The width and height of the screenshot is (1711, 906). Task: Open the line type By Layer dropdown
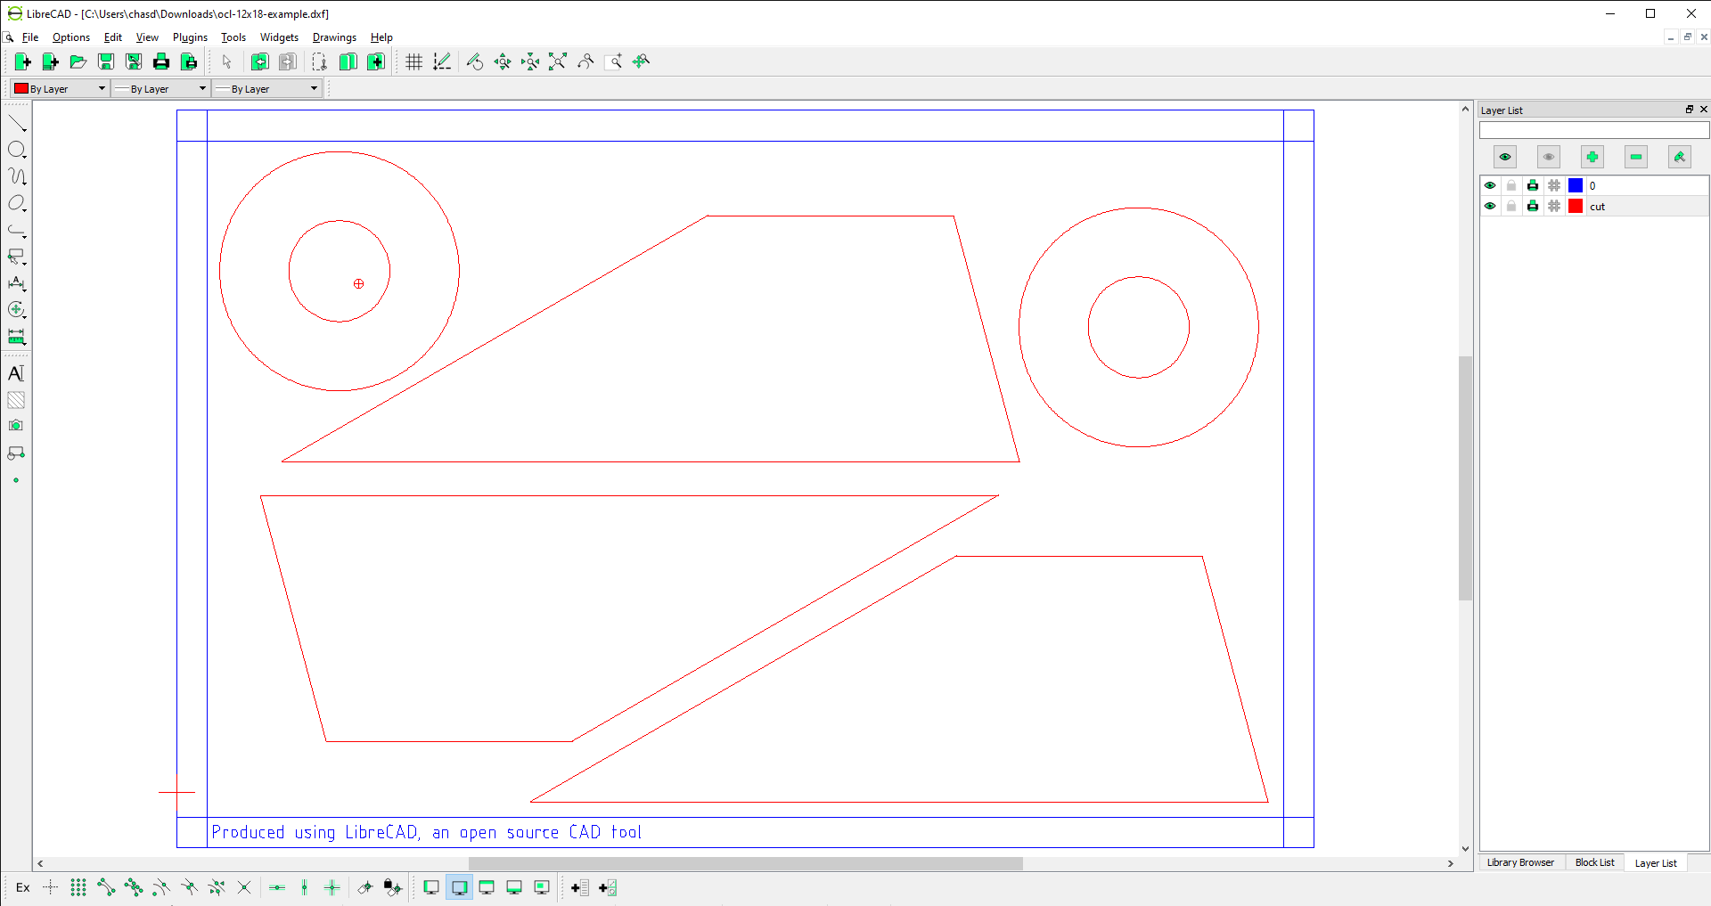pos(266,88)
